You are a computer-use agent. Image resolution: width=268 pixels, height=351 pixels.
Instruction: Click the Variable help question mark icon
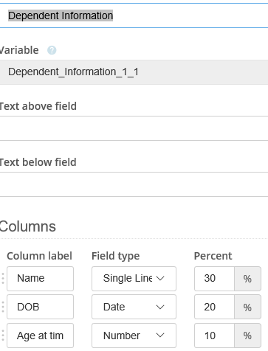52,50
